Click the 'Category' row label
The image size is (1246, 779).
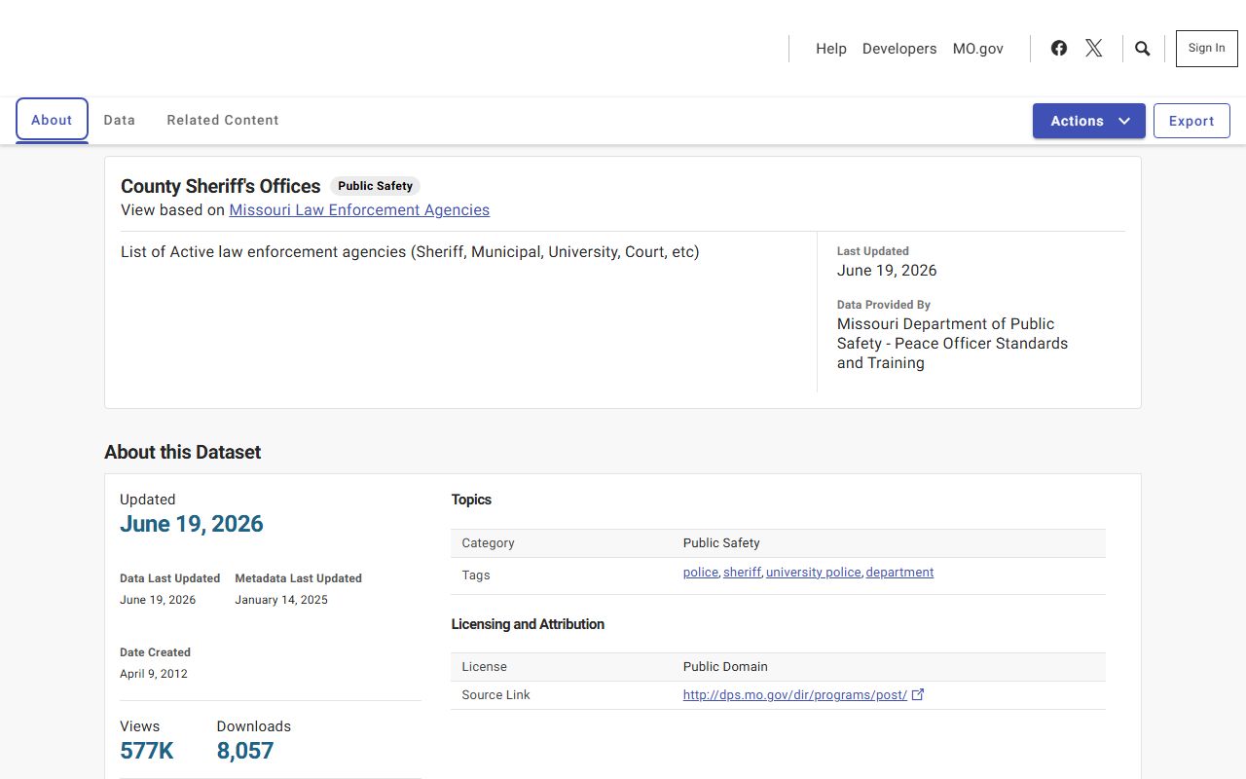(x=488, y=543)
